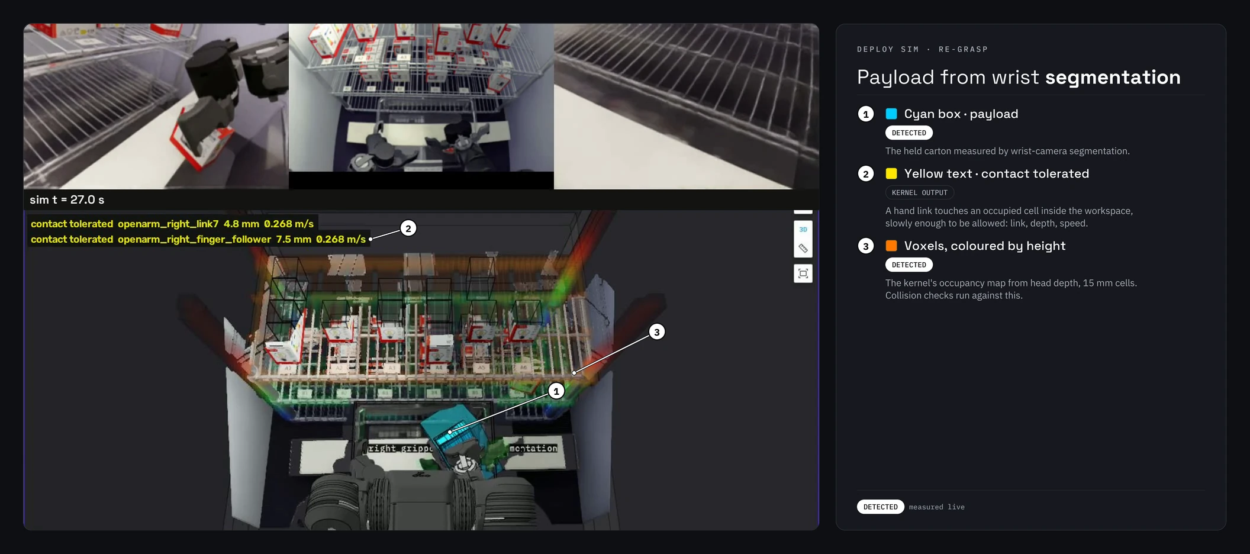Select the 'sim t = 27.0 s' readout
Image resolution: width=1250 pixels, height=554 pixels.
coord(67,199)
